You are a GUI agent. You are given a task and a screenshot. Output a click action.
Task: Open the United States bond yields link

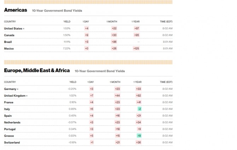(14, 28)
